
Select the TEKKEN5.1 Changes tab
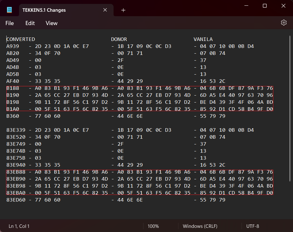point(66,10)
